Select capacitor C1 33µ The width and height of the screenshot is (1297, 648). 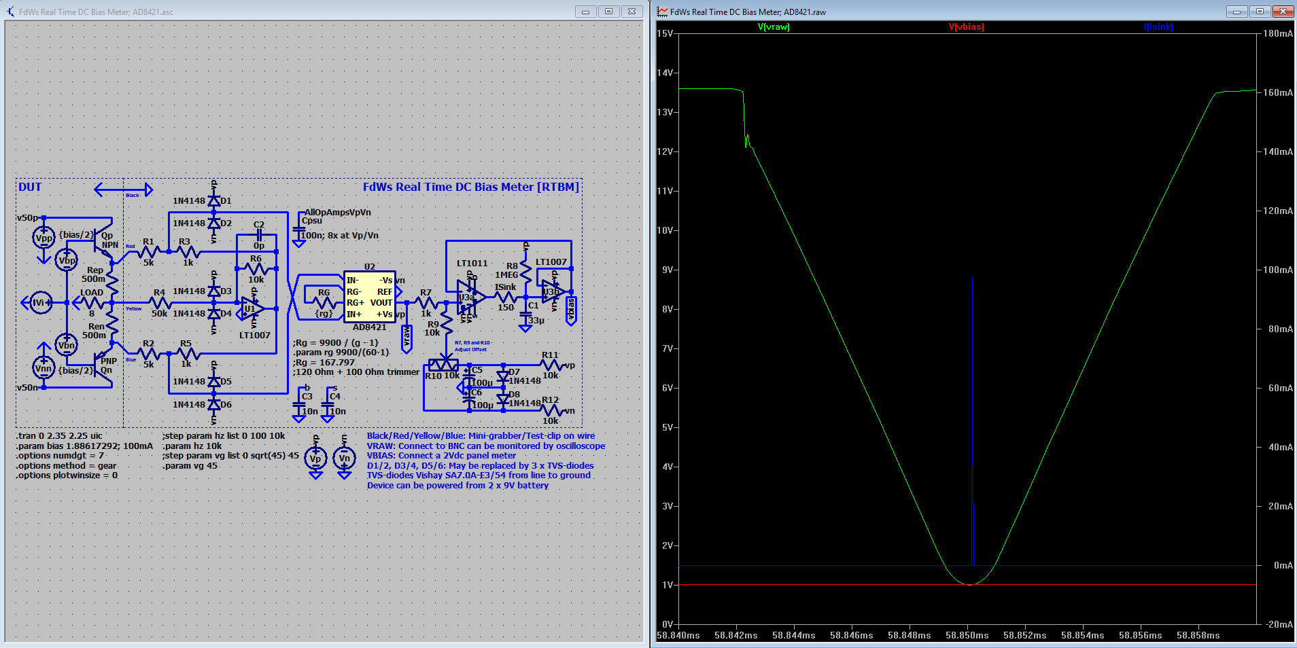tap(525, 313)
